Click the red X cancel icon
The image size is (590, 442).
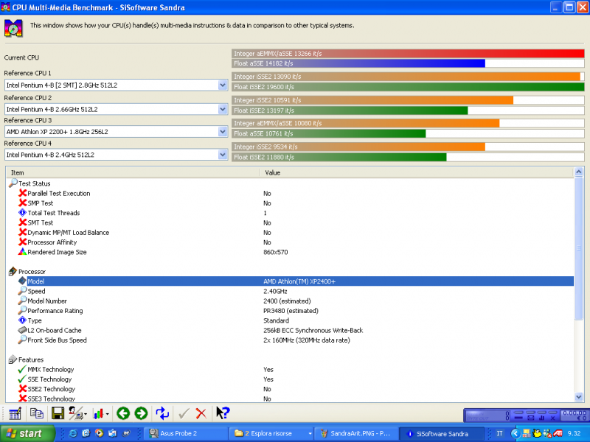pos(201,413)
